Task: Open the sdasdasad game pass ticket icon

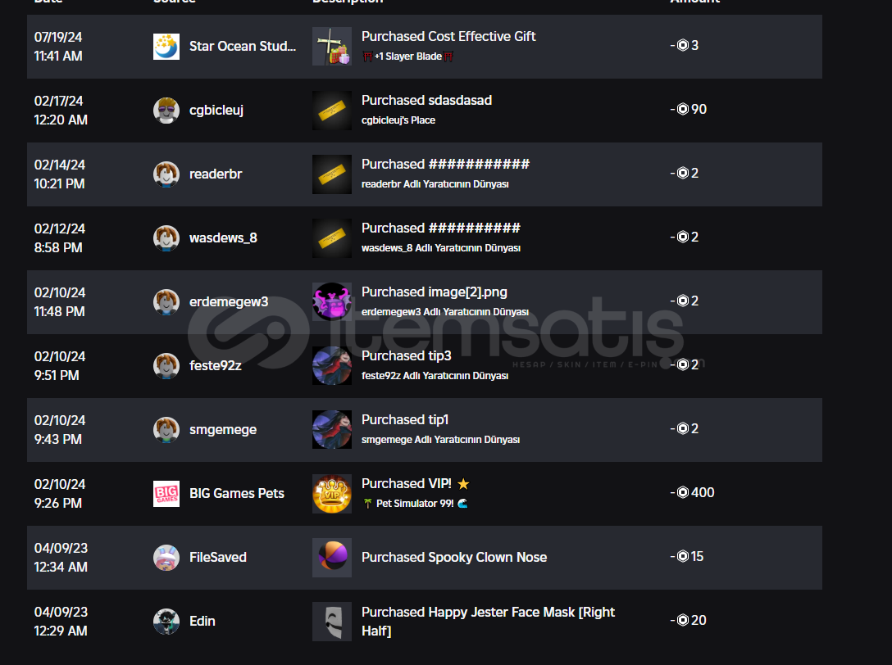Action: coord(332,111)
